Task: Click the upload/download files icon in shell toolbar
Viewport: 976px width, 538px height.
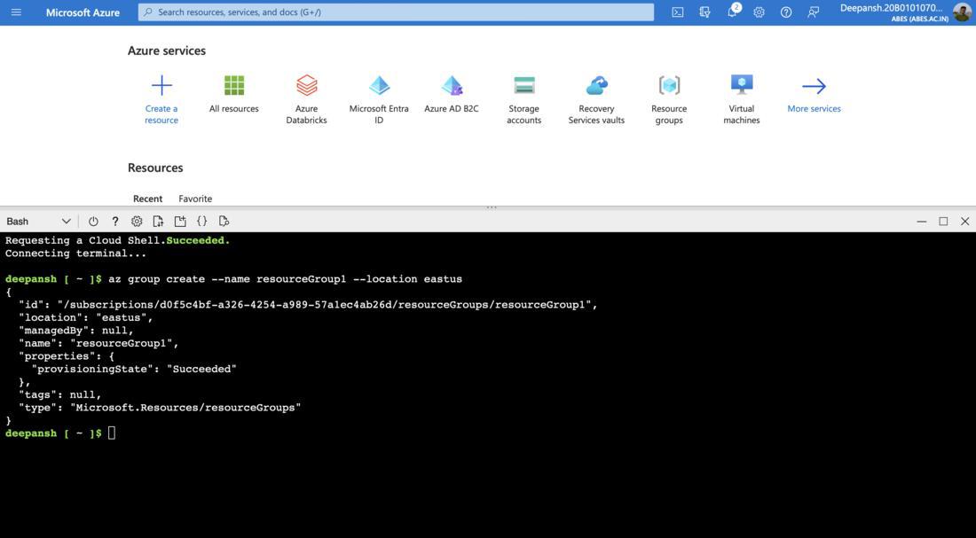Action: (x=158, y=222)
